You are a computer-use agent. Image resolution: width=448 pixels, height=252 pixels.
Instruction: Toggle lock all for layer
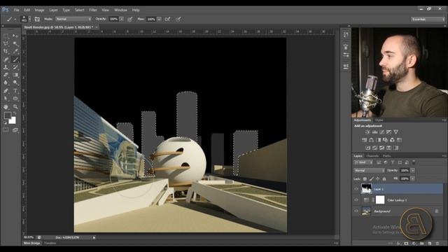coord(384,179)
